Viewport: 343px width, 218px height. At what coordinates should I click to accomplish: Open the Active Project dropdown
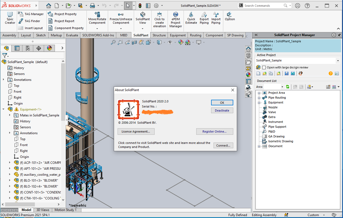(338, 61)
